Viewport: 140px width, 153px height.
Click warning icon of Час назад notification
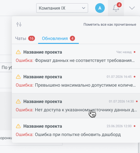pos(18,52)
